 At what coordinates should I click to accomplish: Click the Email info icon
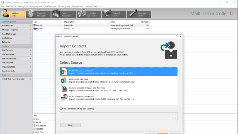pos(35,122)
